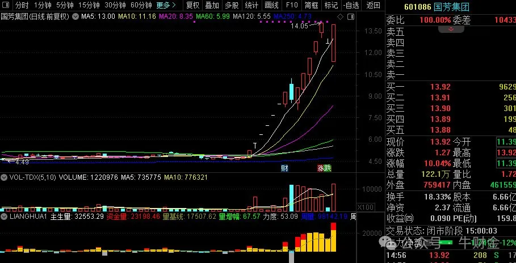The width and height of the screenshot is (516, 263).
Task: Click the 涨跌 marker on the chart
Action: (x=324, y=168)
